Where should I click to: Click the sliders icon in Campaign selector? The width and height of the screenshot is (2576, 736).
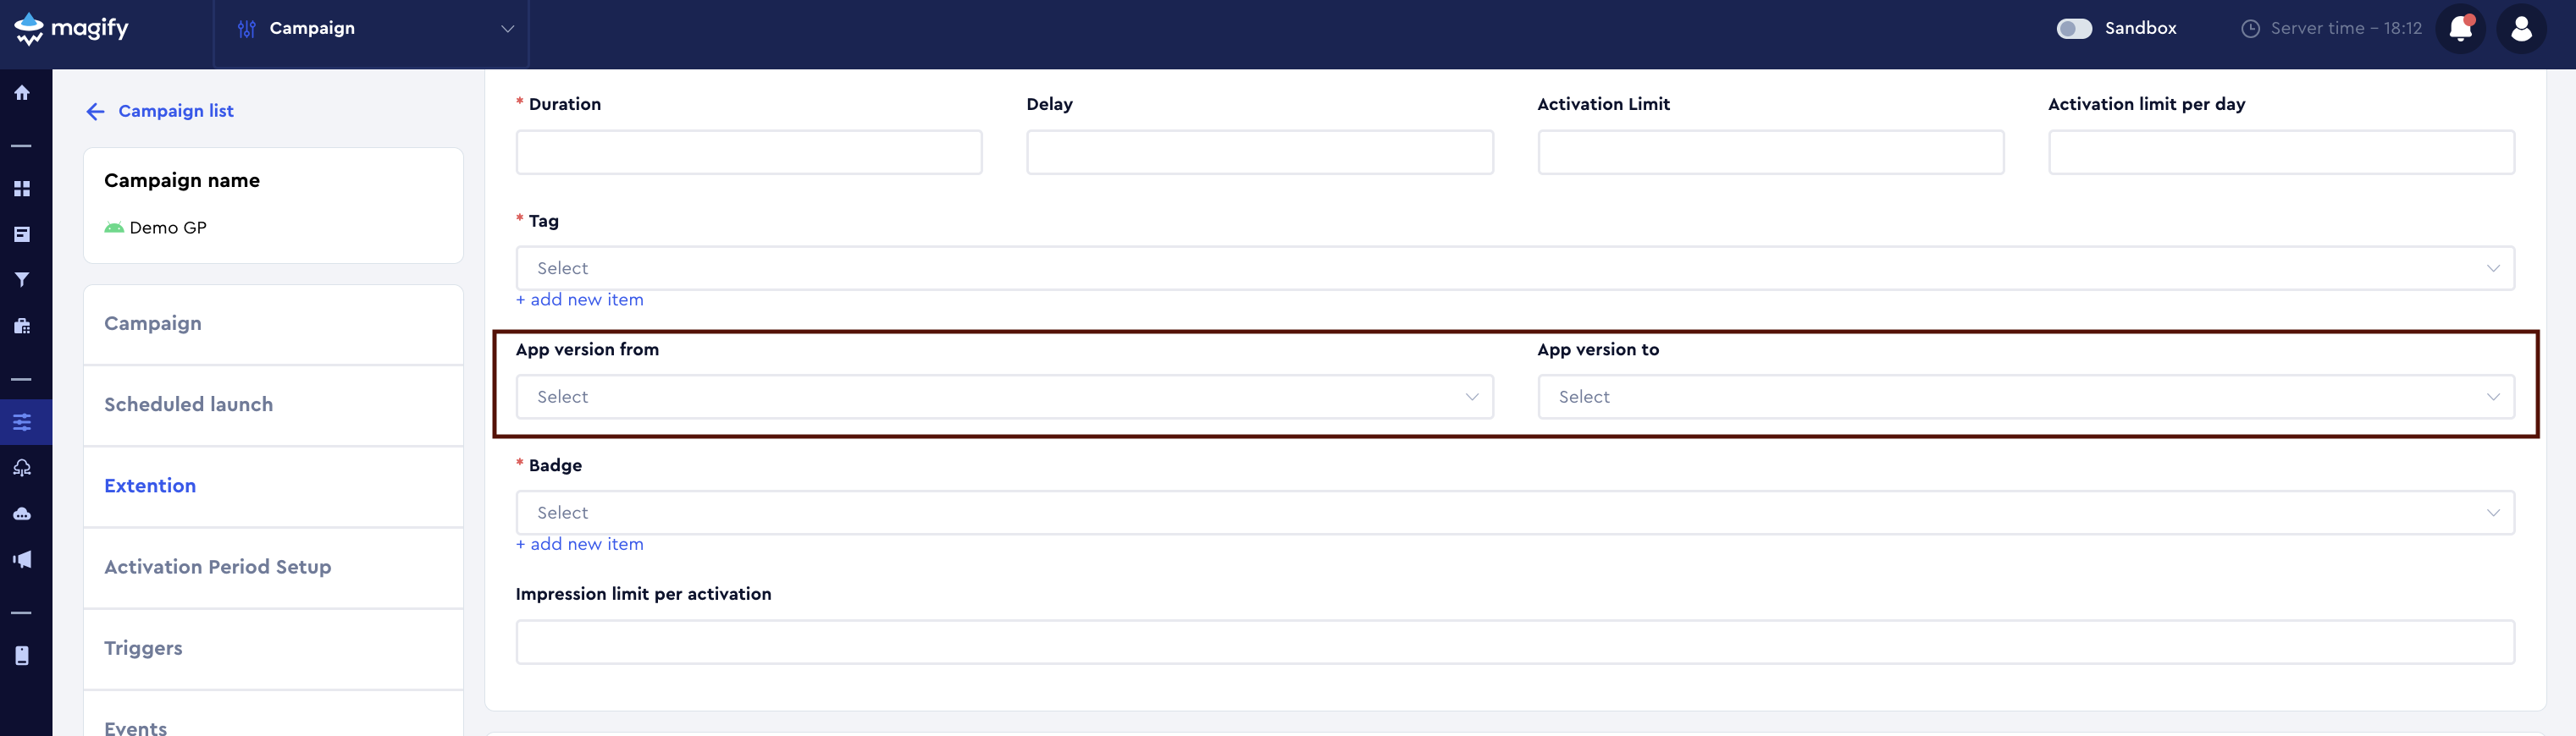(247, 28)
